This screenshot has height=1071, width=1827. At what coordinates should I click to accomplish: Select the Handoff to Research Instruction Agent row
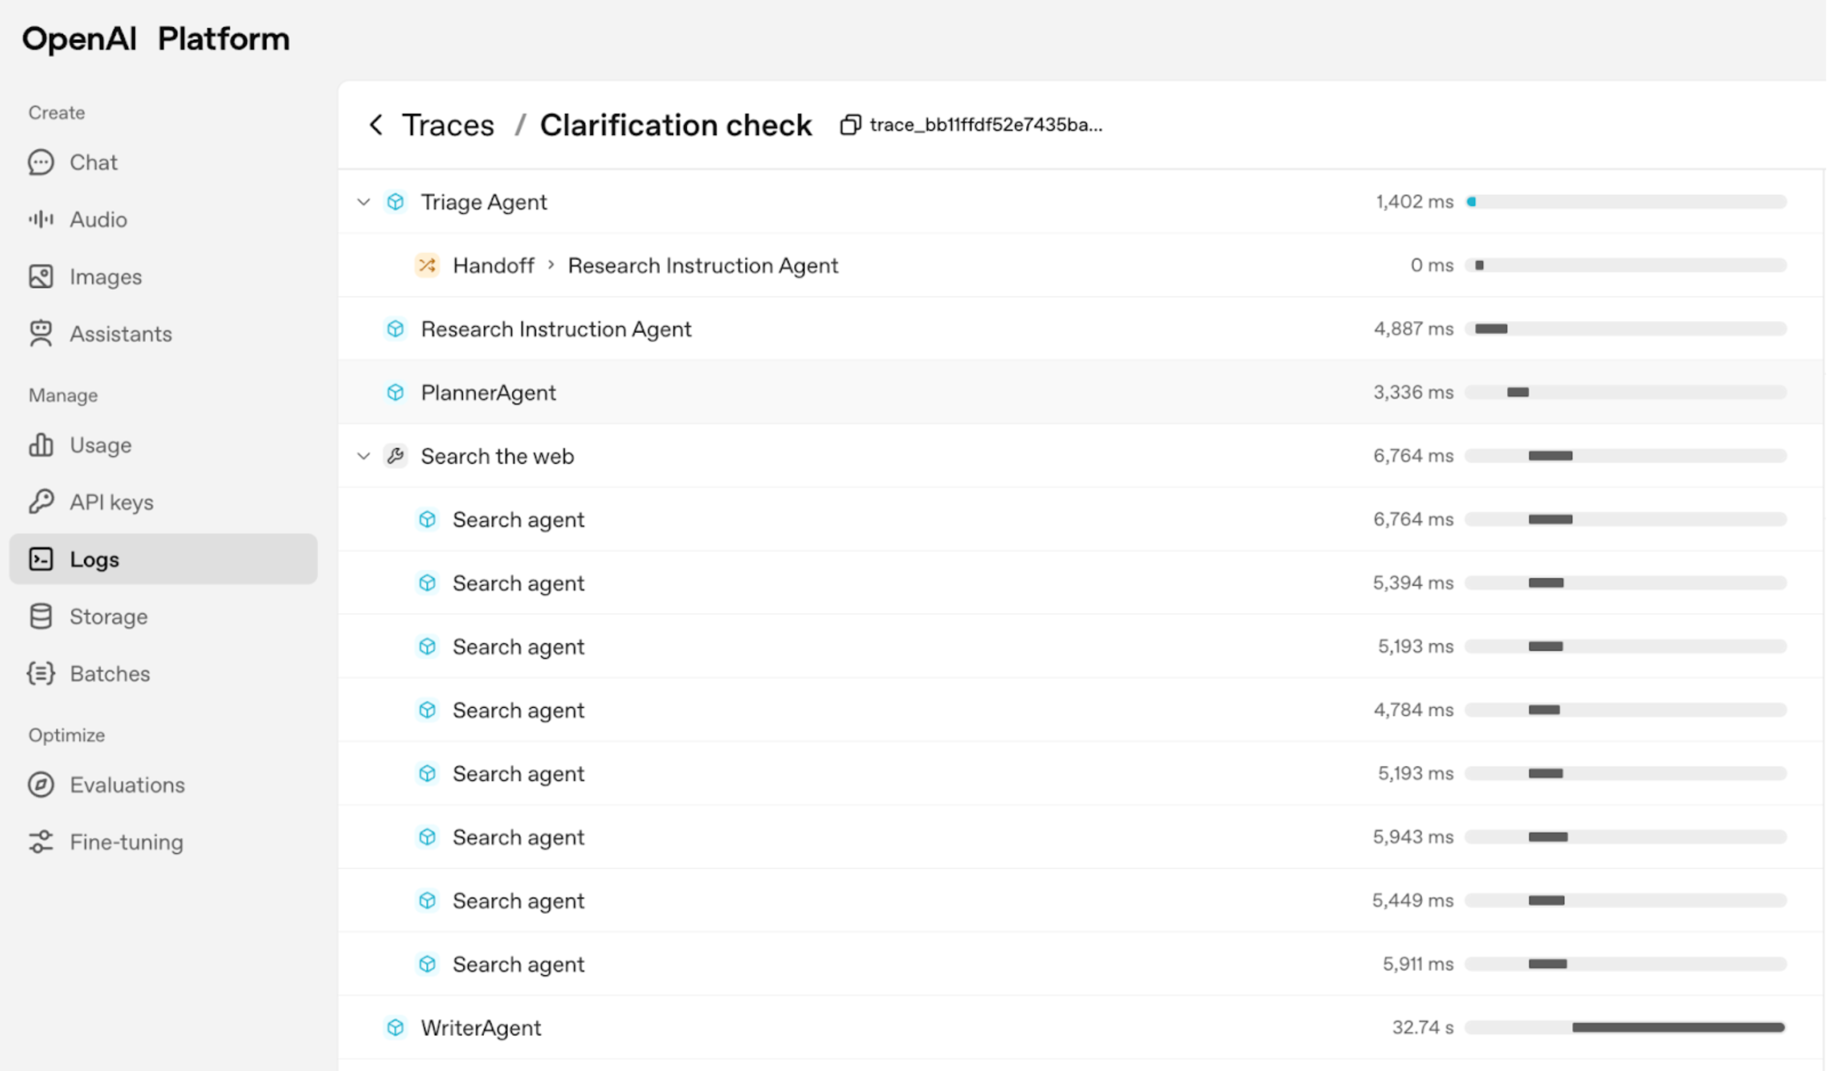point(1080,265)
